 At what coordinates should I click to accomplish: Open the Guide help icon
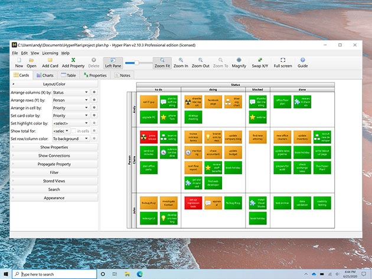302,60
